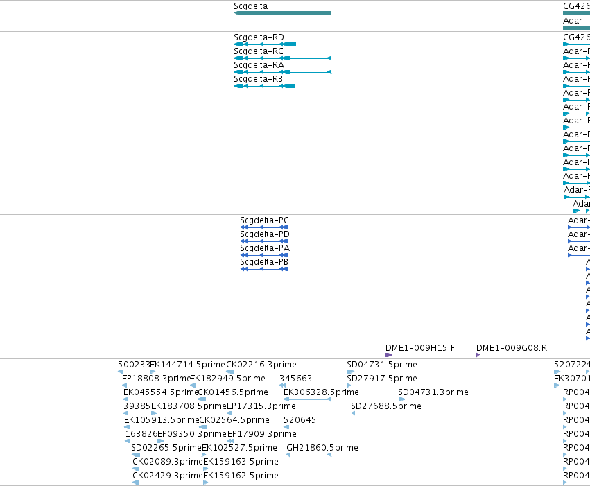Select the Scgdelta gene feature bar
This screenshot has width=590, height=486.
point(283,13)
